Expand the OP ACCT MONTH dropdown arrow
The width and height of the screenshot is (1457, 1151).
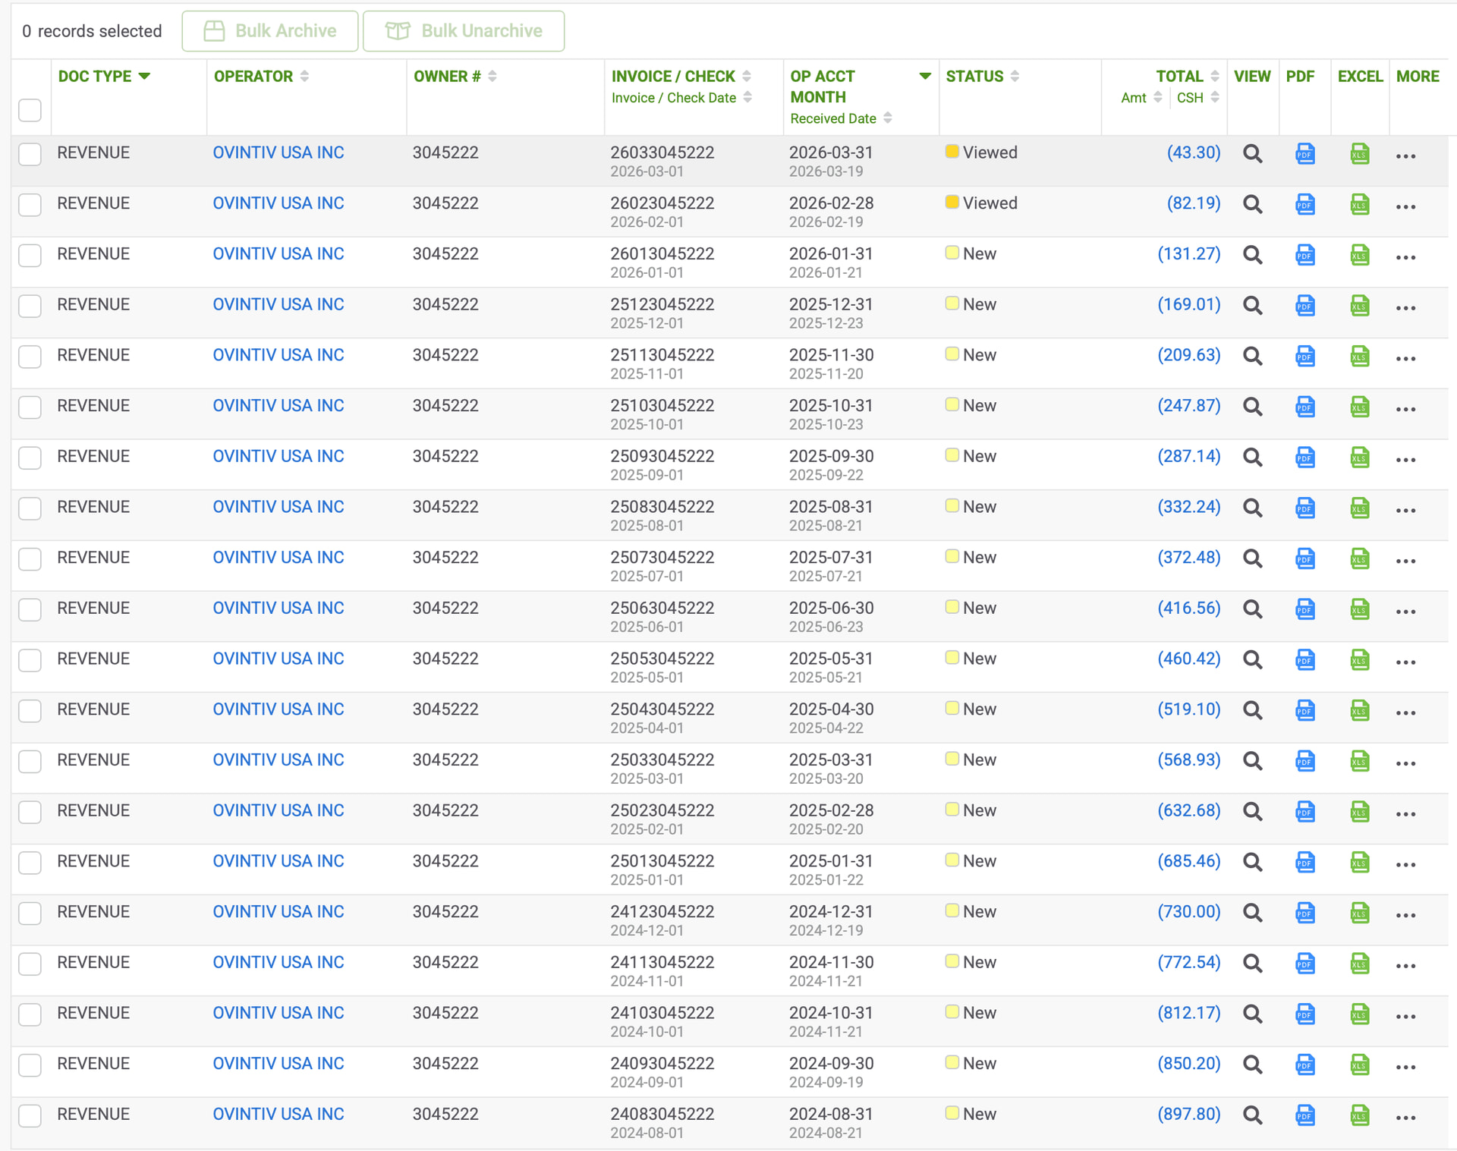(924, 76)
